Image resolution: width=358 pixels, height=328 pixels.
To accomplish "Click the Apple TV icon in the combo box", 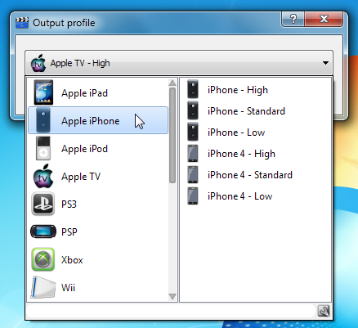I will [38, 63].
